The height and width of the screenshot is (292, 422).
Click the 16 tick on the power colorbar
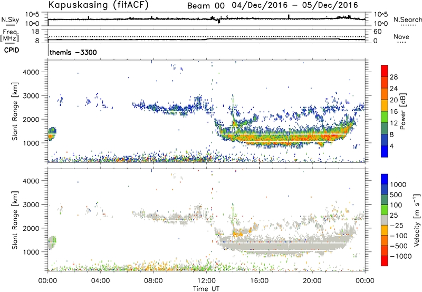pyautogui.click(x=394, y=112)
